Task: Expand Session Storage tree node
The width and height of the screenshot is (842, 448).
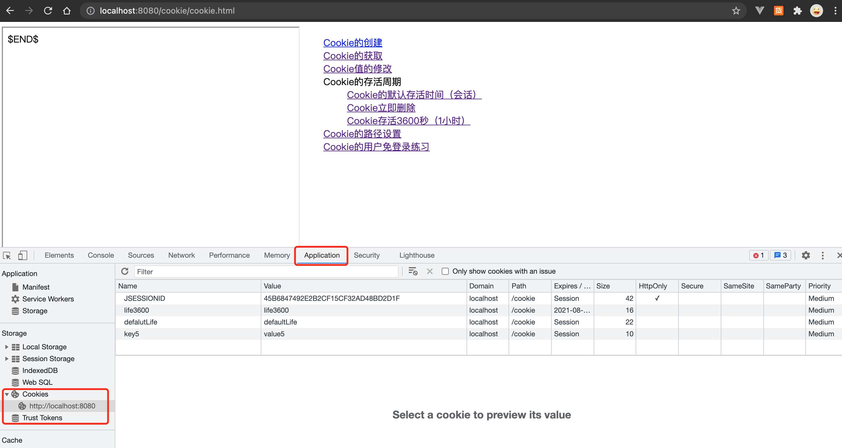Action: click(x=7, y=358)
